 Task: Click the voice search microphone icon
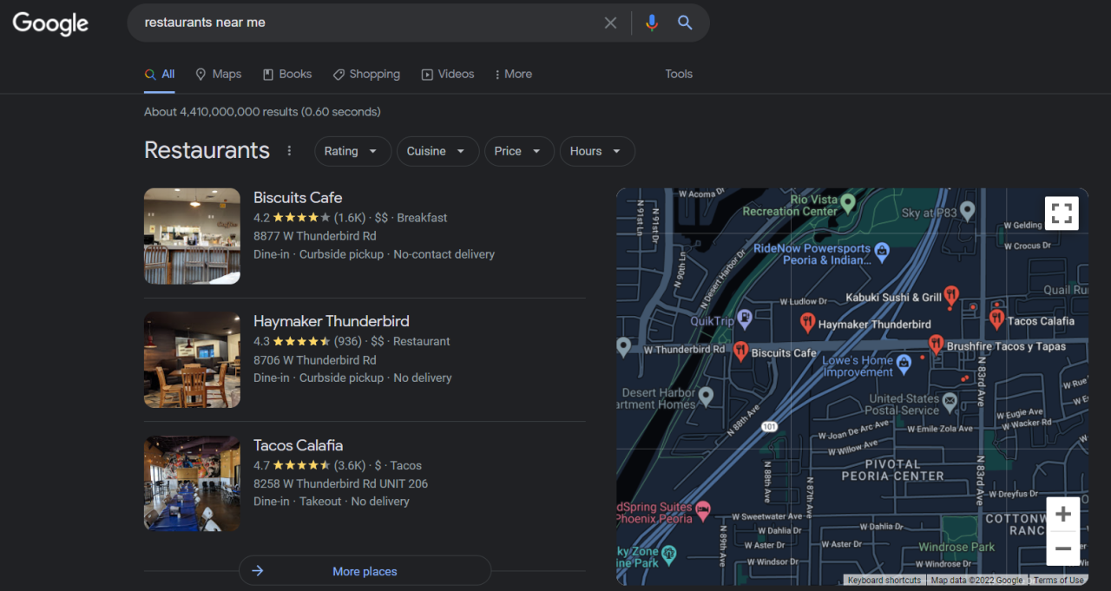click(652, 23)
